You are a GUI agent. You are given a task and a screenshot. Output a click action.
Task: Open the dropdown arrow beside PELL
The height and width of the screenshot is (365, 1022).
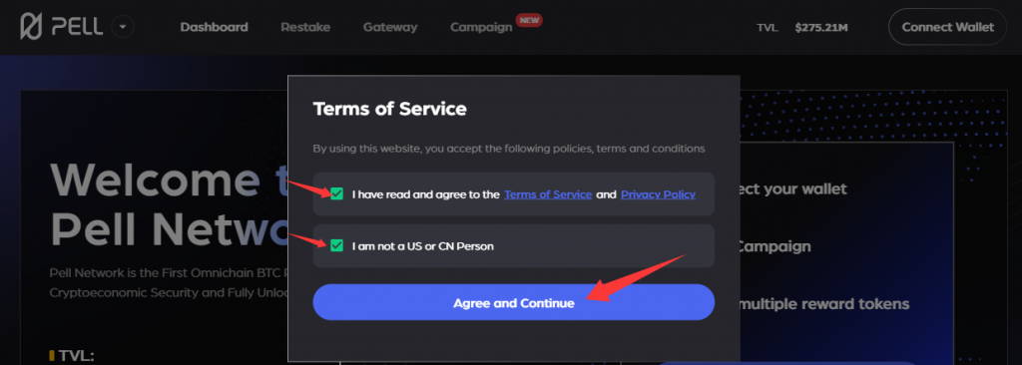[123, 27]
